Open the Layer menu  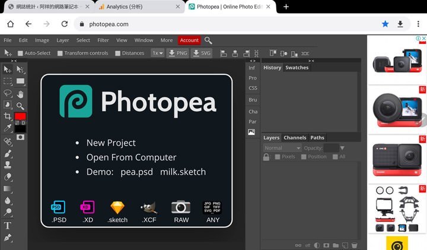pos(63,40)
